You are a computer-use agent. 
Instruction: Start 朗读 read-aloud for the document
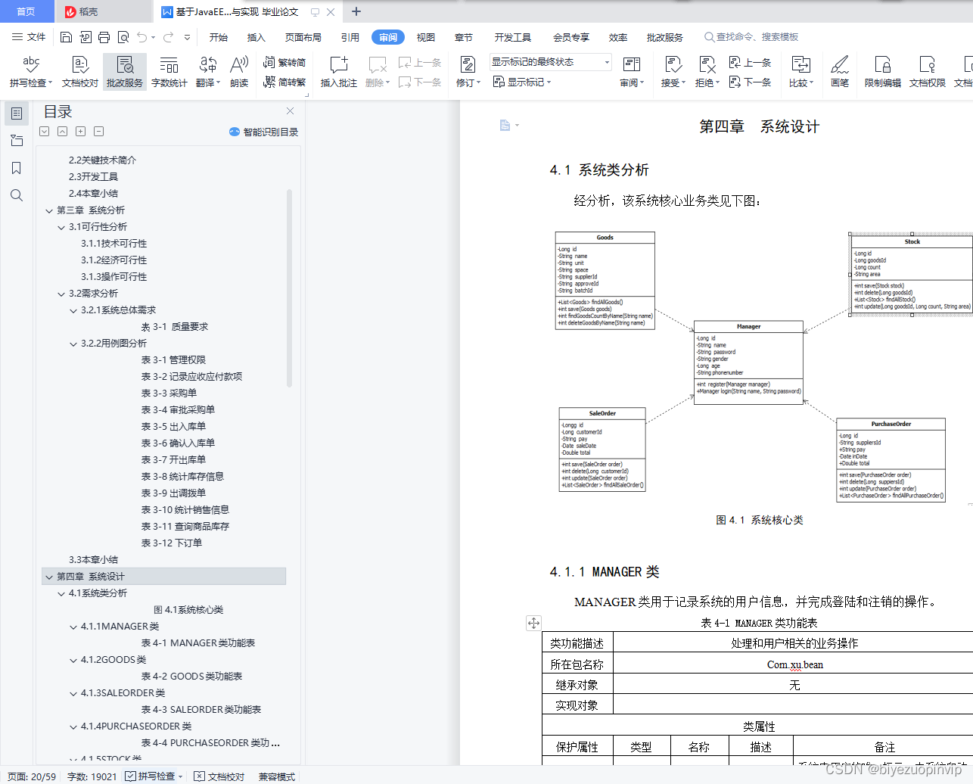tap(238, 73)
